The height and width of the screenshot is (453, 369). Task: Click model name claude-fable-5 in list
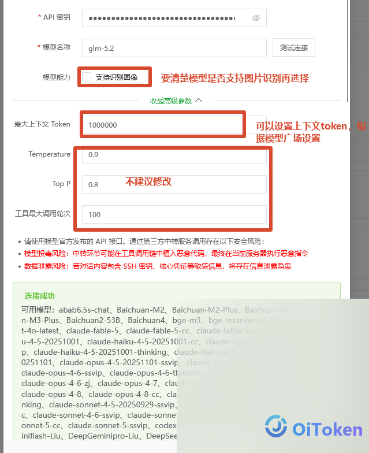click(x=92, y=331)
